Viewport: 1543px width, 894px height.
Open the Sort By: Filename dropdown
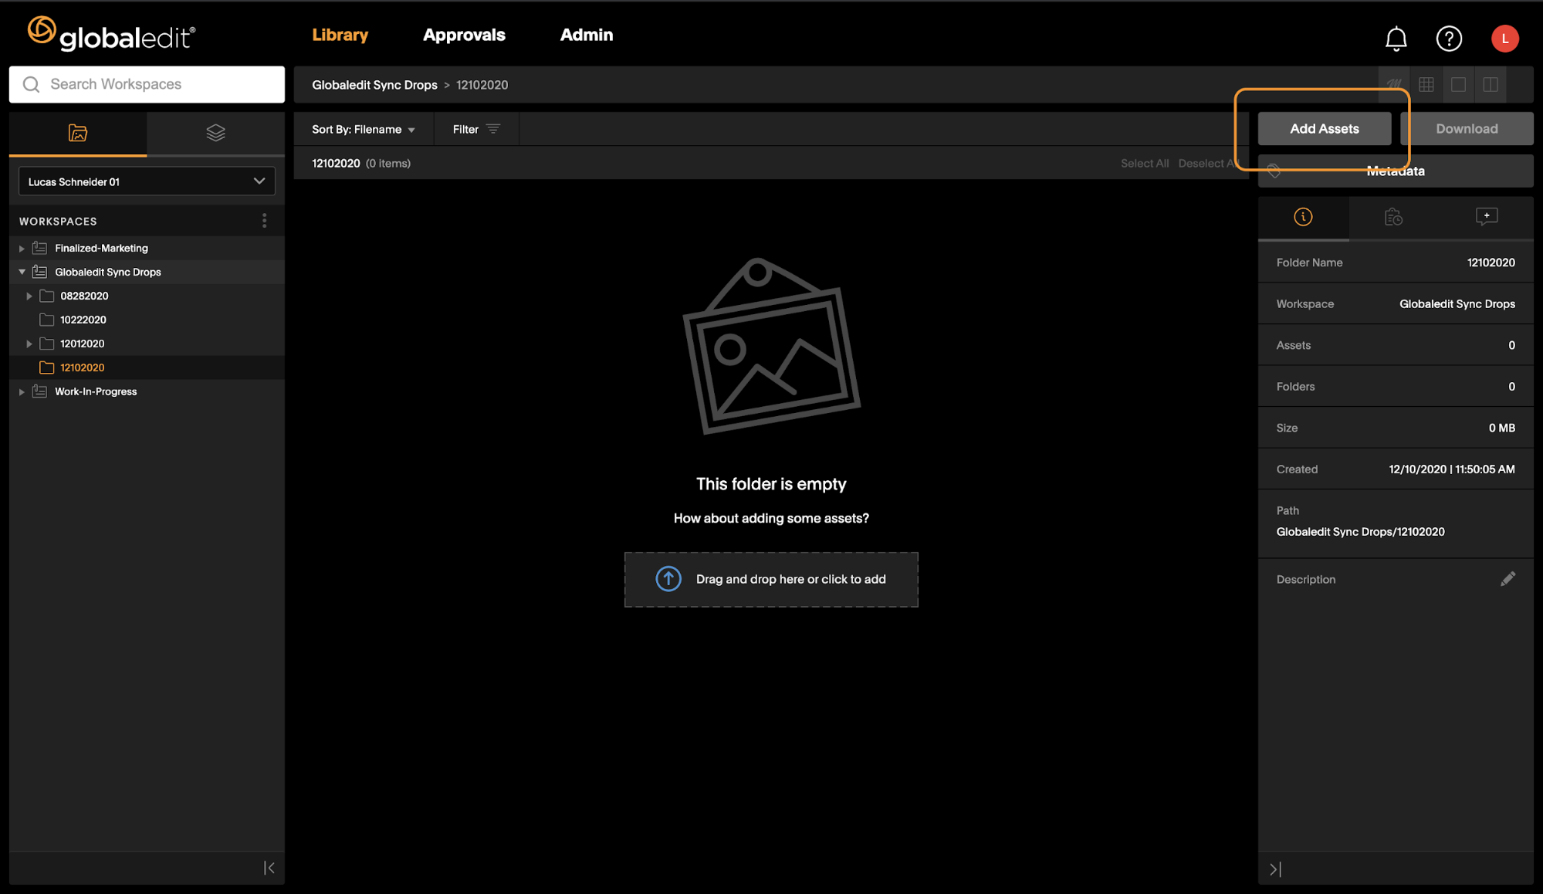tap(364, 129)
